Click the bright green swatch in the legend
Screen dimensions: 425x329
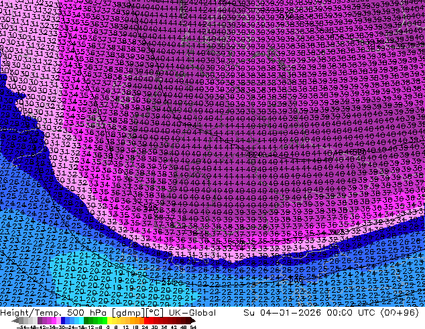[105, 320]
